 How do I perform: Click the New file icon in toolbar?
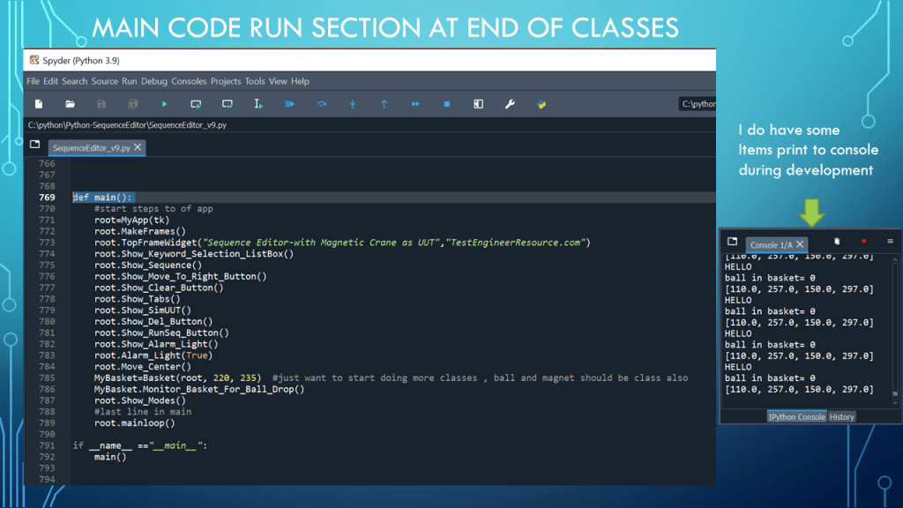[x=39, y=104]
